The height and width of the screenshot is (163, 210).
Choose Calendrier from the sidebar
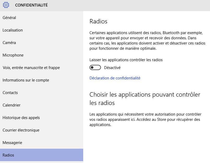click(41, 105)
